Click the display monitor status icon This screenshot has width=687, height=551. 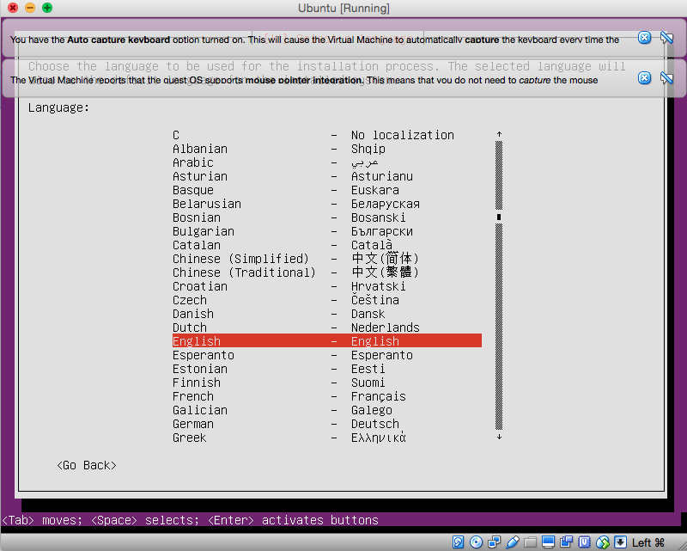point(550,542)
